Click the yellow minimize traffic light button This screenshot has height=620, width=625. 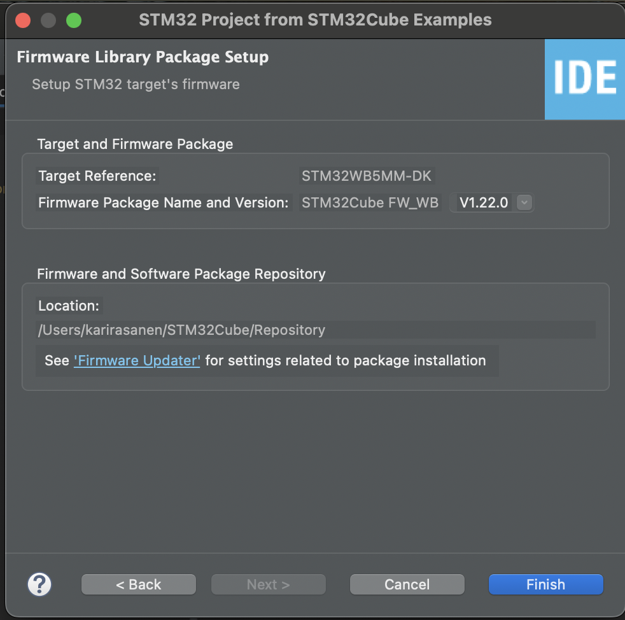coord(48,20)
